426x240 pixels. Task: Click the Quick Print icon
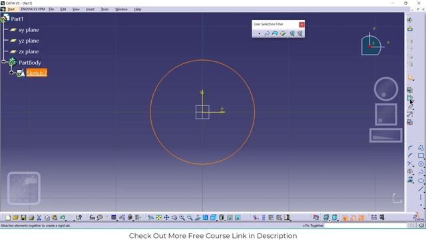point(31,217)
